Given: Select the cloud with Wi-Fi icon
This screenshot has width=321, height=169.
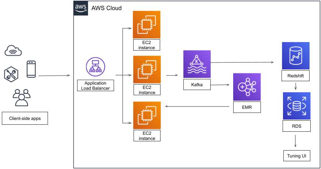Looking at the screenshot, I should pos(13,51).
